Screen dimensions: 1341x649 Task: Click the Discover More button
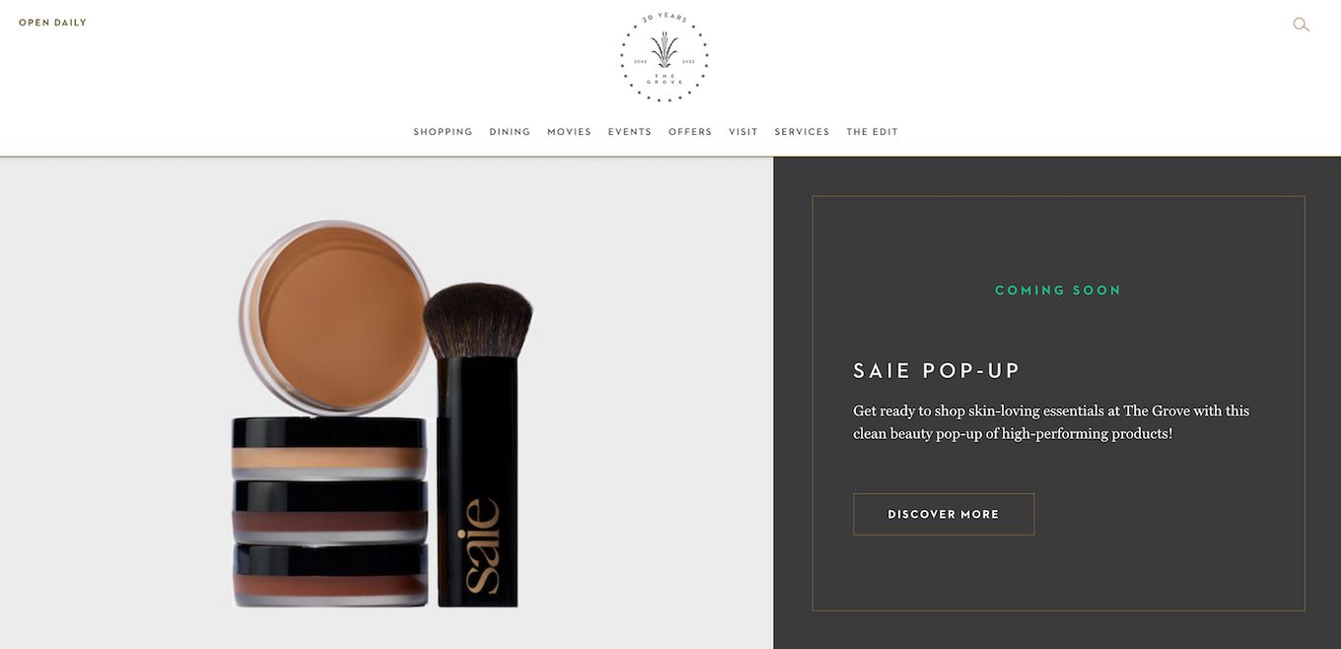(944, 514)
